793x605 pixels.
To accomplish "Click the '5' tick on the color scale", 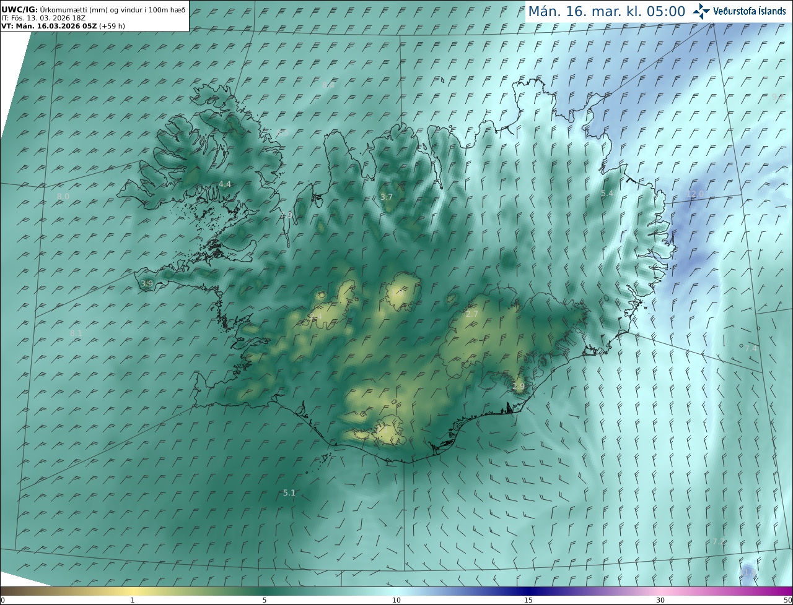I will click(x=265, y=600).
